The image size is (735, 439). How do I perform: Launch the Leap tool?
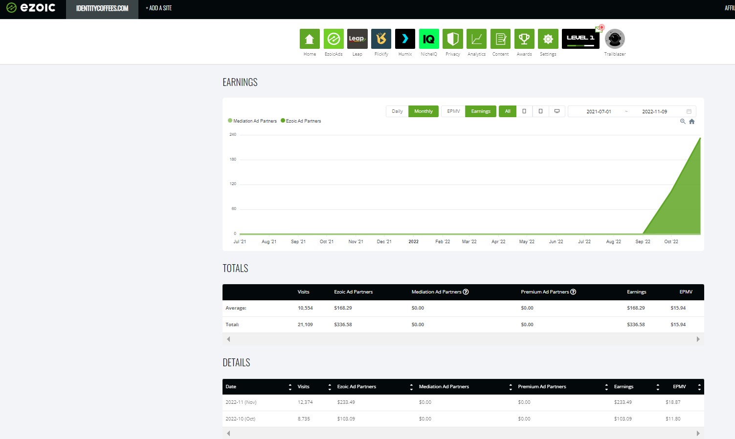(x=357, y=39)
